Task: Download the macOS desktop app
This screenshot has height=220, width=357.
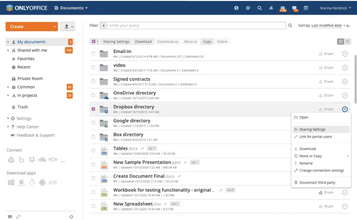Action: (x=21, y=183)
